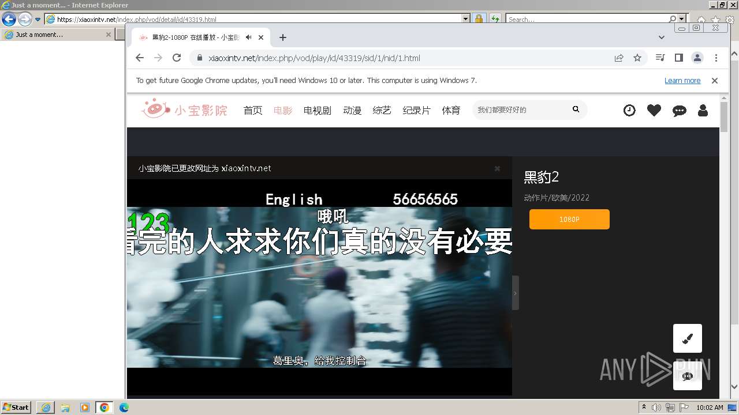Open watch history clock icon
The width and height of the screenshot is (739, 415).
click(x=629, y=110)
